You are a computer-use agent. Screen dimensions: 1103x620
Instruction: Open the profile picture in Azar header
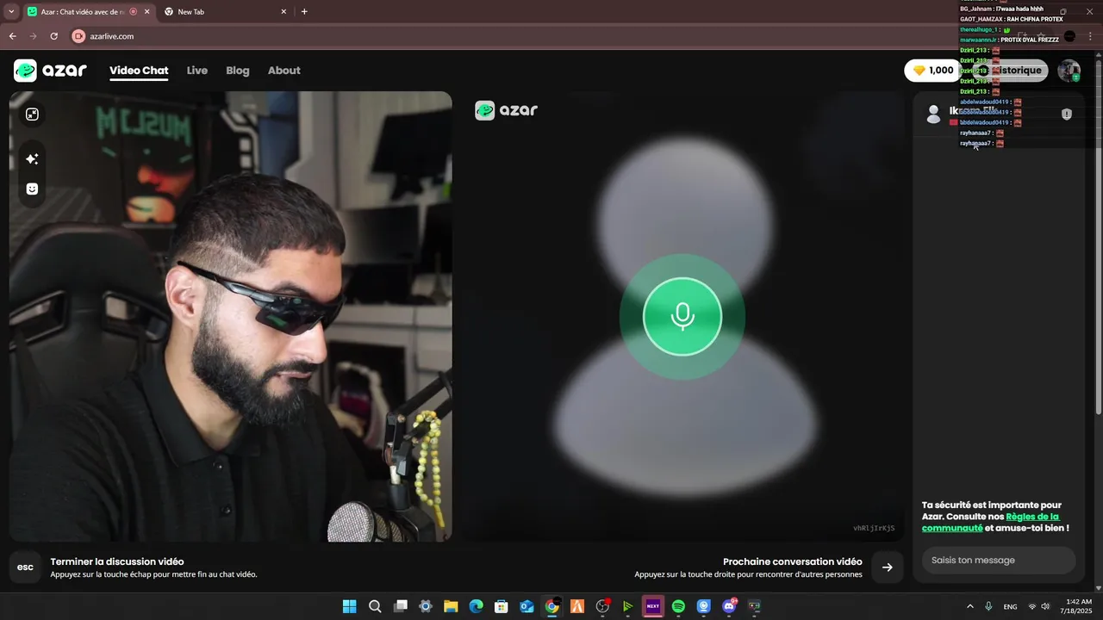[1069, 71]
